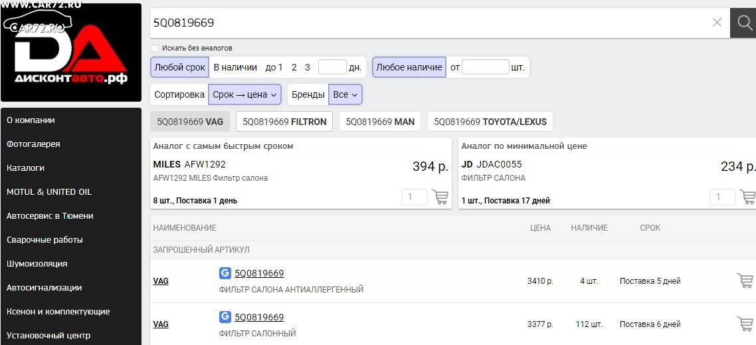Add MILES AFW1292 to cart
The width and height of the screenshot is (756, 345).
(440, 197)
